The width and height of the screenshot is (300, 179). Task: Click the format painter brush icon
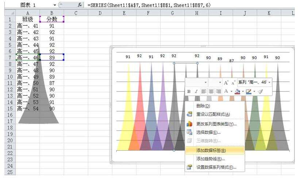[x=260, y=92]
